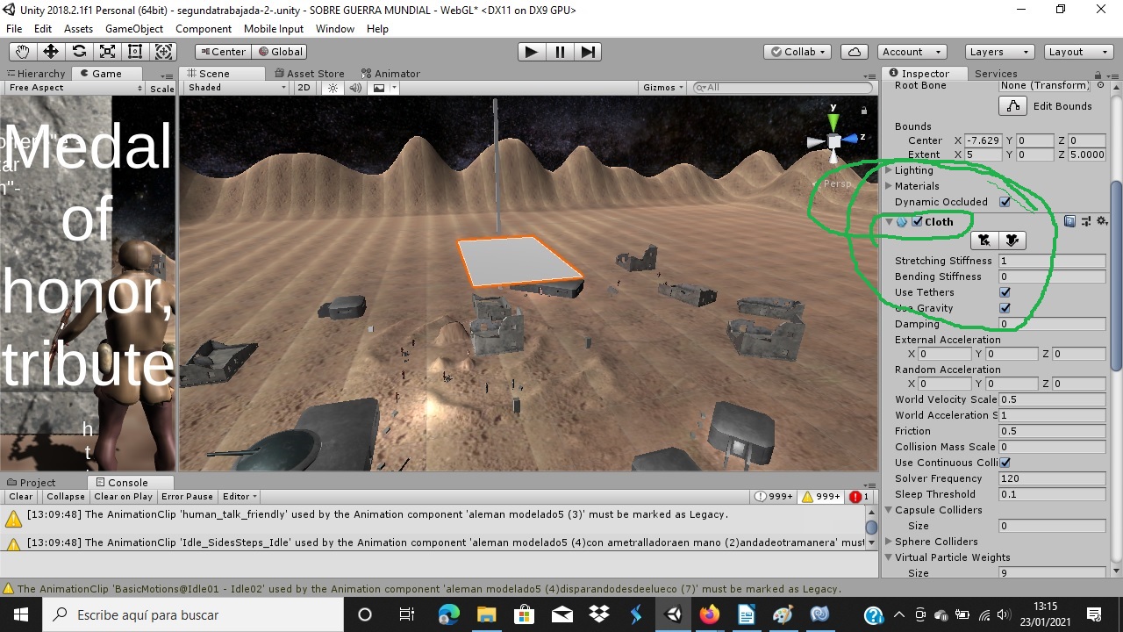Open the Shaded draw mode dropdown

(237, 88)
